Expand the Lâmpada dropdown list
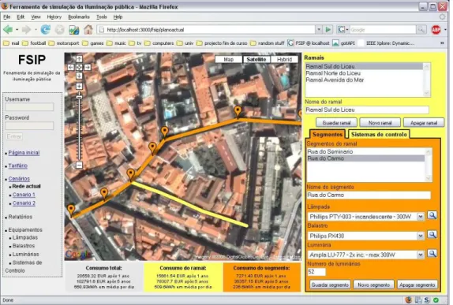 (421, 217)
